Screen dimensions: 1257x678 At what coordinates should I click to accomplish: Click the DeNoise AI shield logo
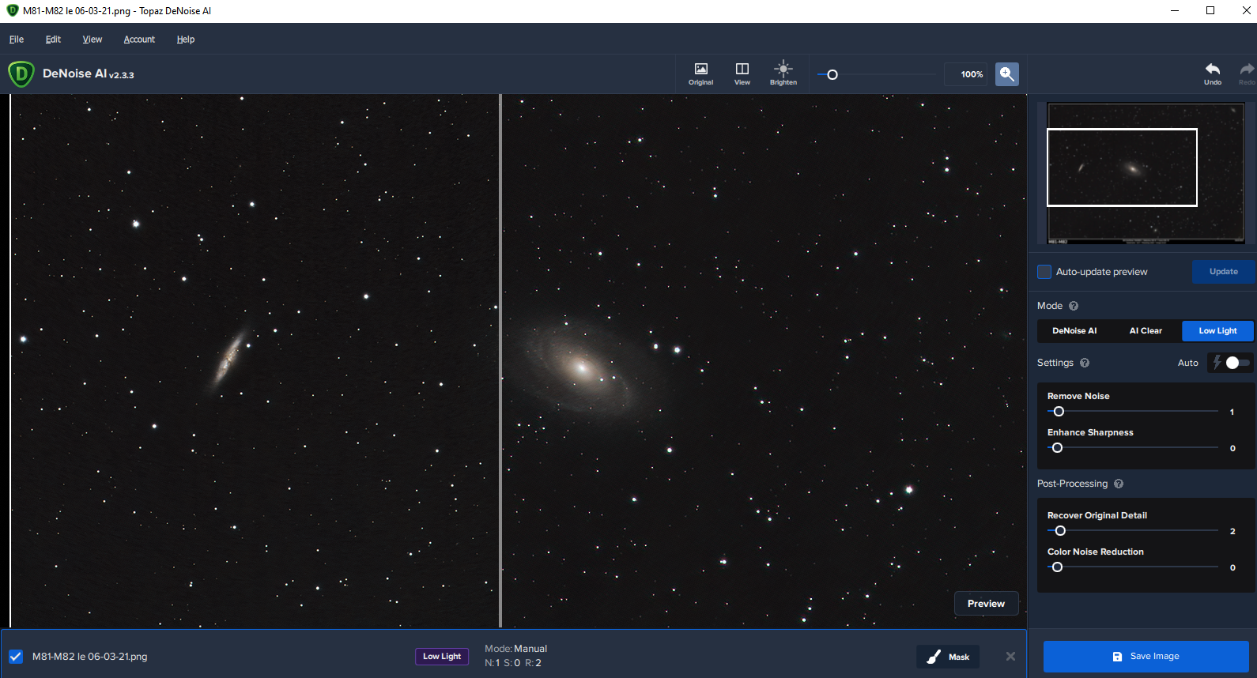(21, 74)
